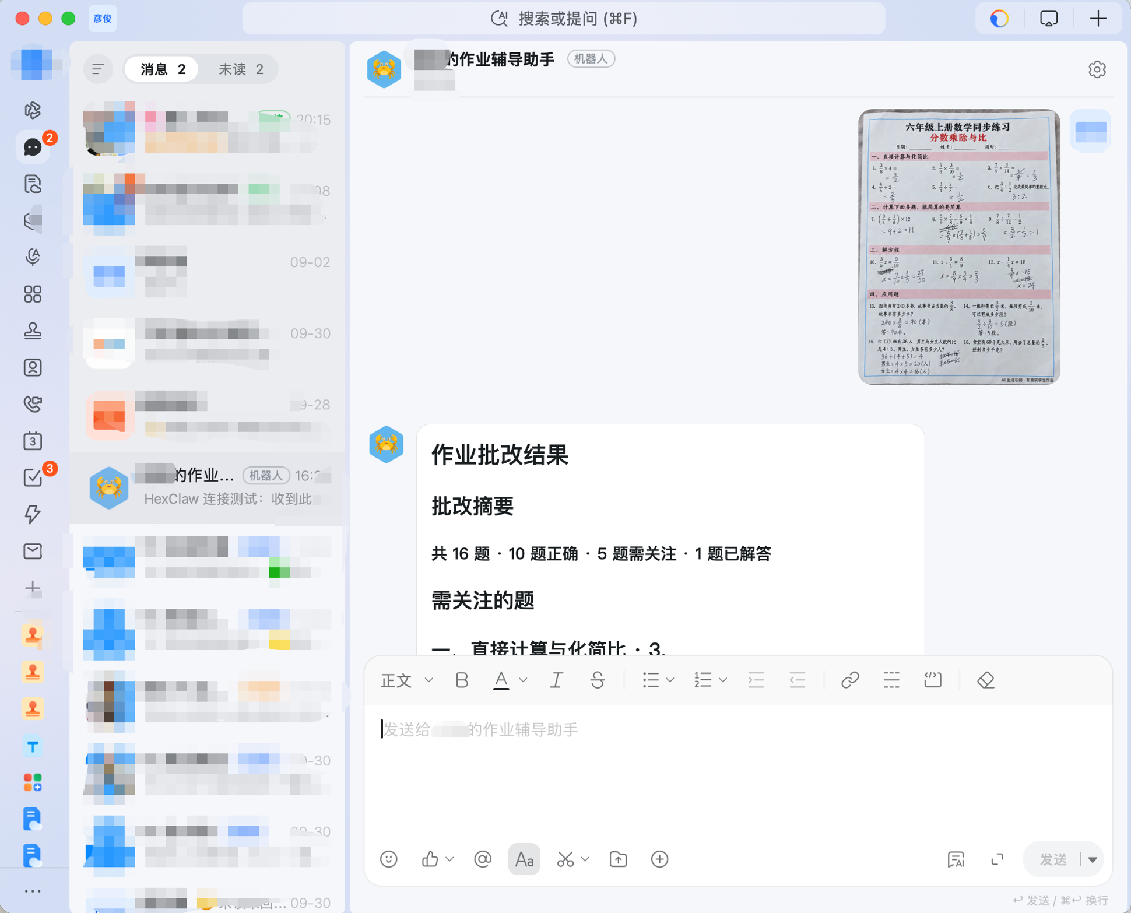This screenshot has height=913, width=1131.
Task: Expand the composer to full size
Action: (997, 859)
